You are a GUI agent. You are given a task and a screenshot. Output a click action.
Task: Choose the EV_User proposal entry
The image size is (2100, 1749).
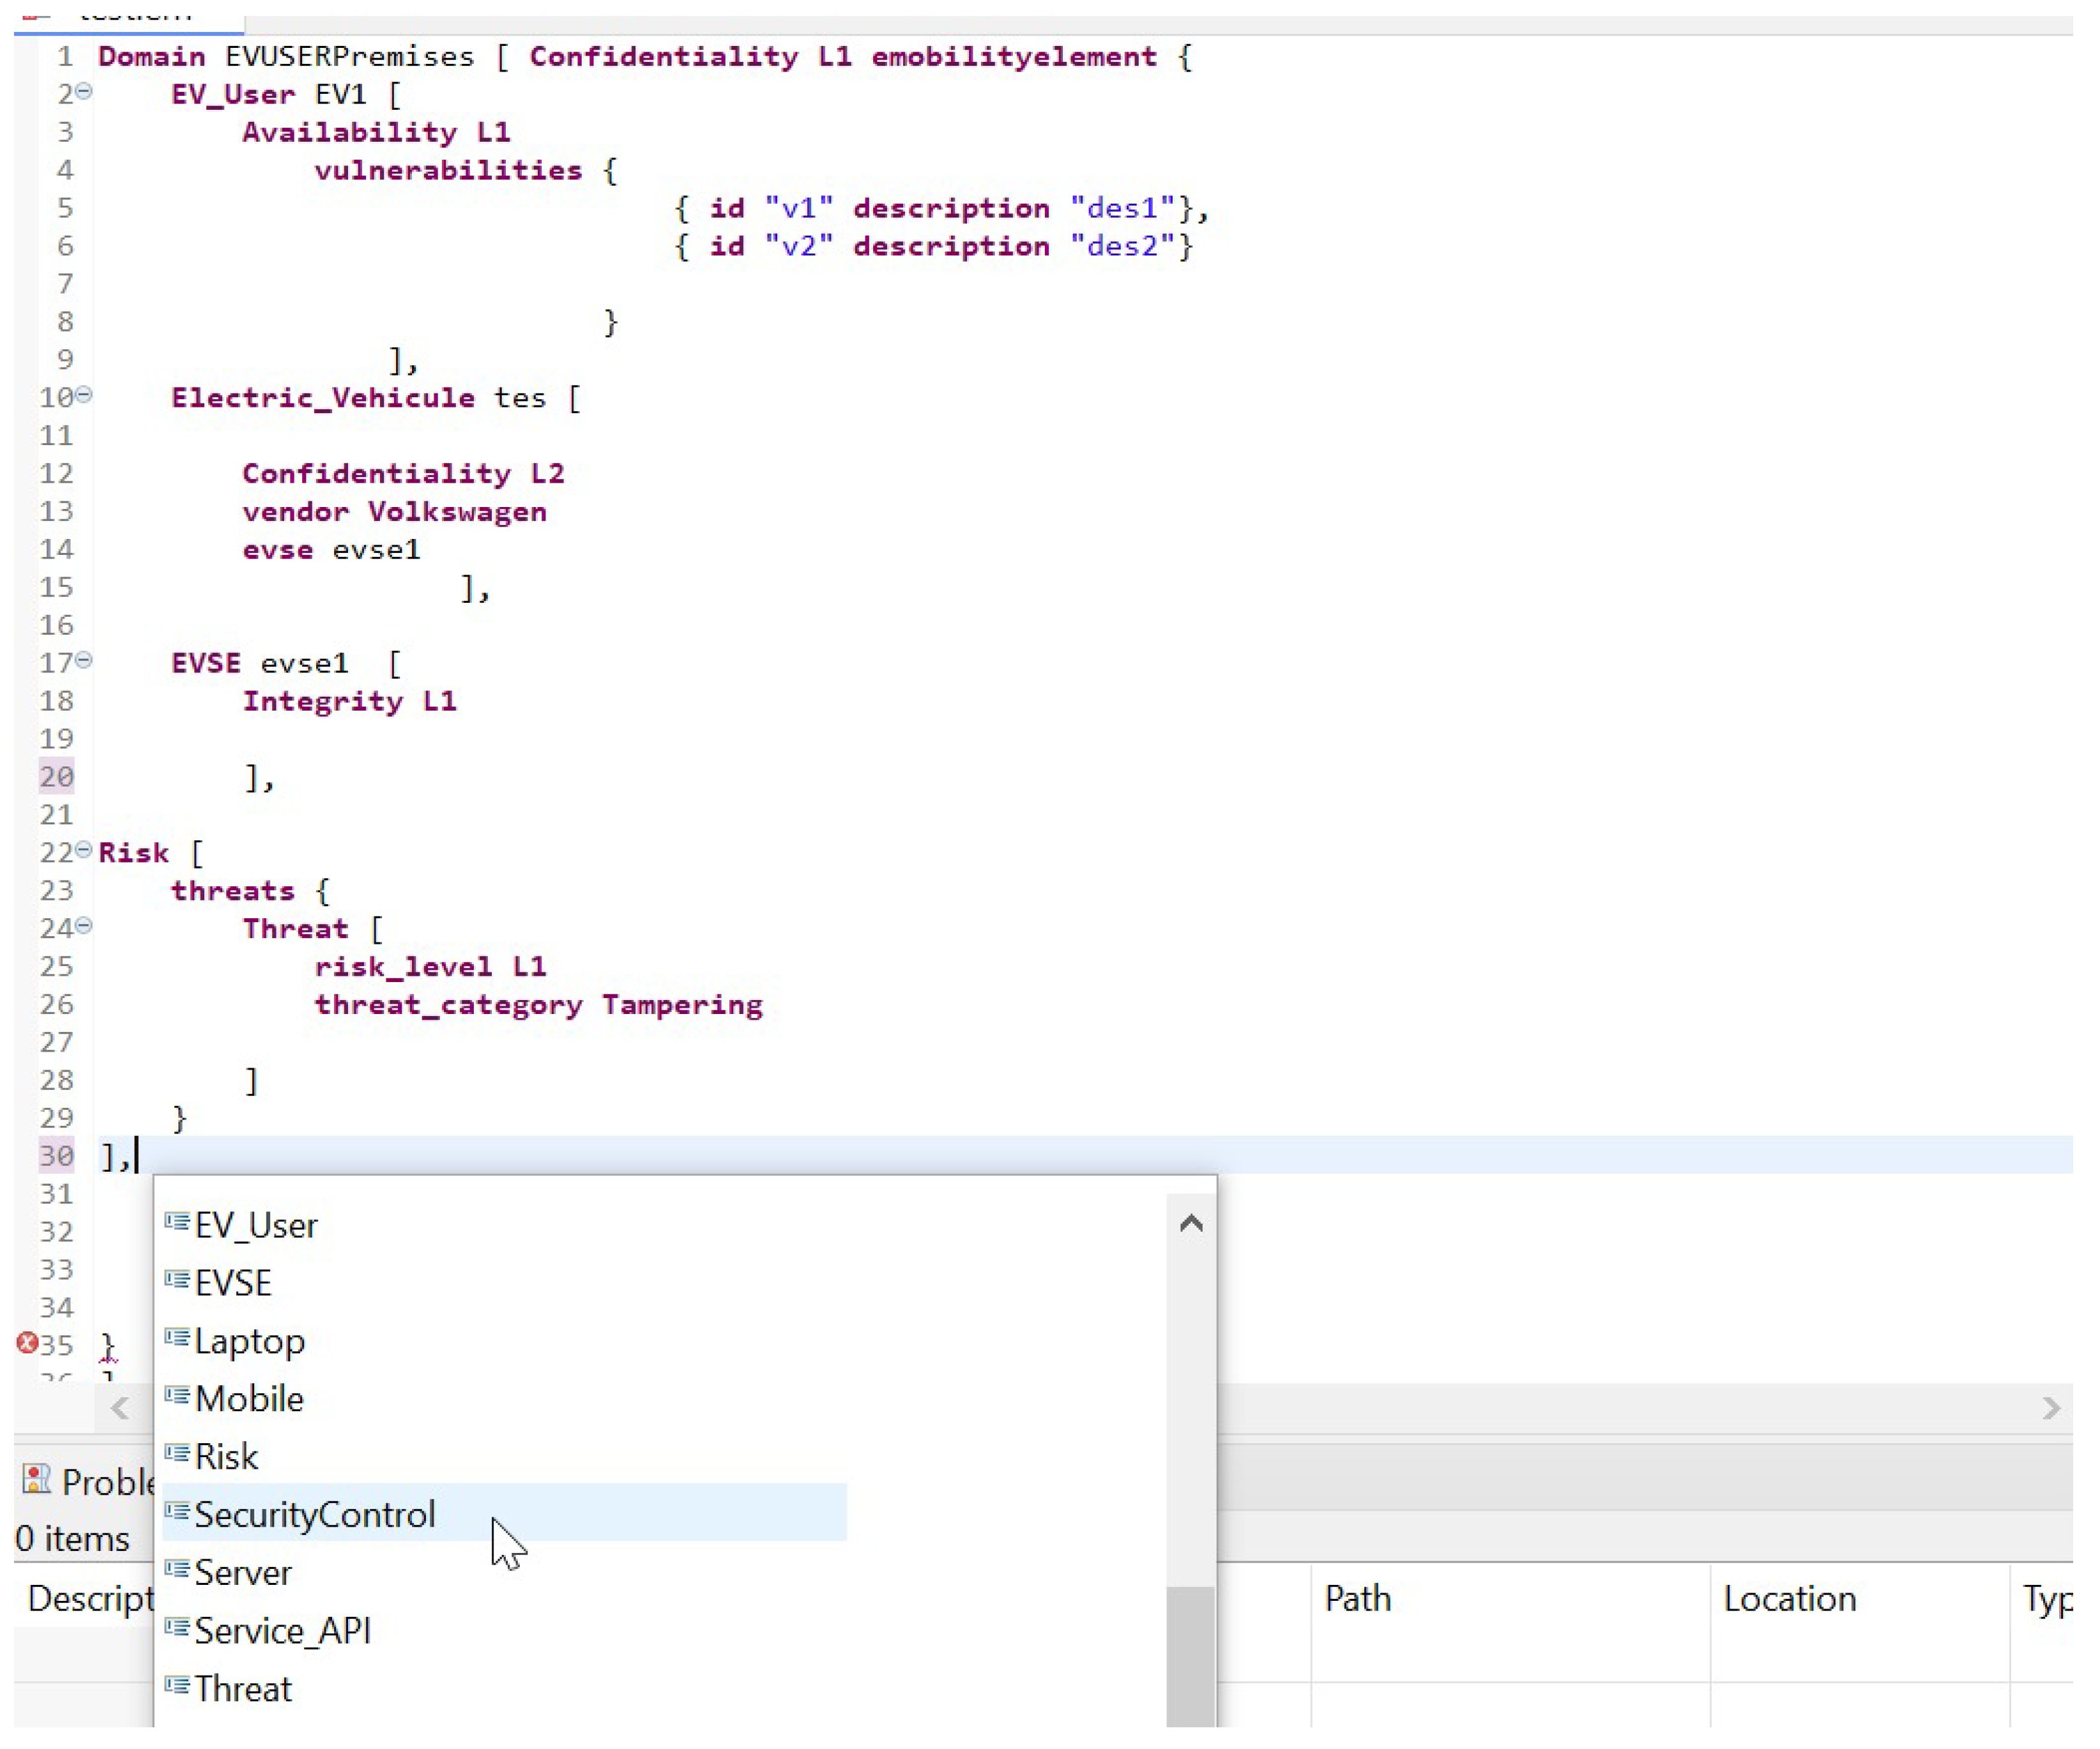coord(255,1225)
